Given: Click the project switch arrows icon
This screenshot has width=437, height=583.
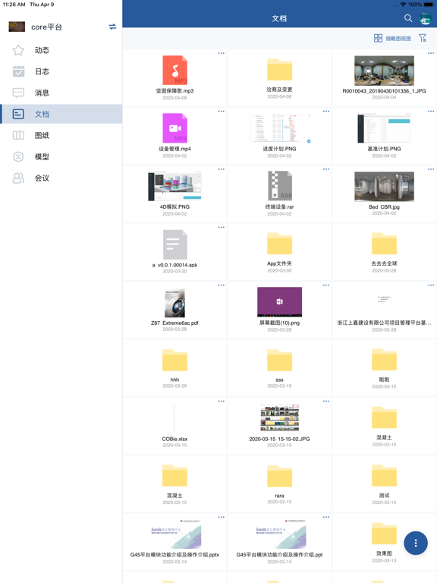Looking at the screenshot, I should click(x=112, y=27).
